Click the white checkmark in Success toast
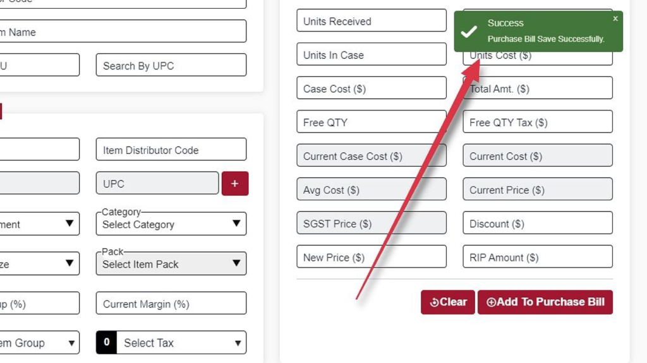The height and width of the screenshot is (363, 647). 469,32
